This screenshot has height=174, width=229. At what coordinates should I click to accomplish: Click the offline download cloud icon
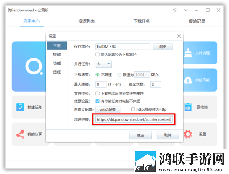pyautogui.click(x=188, y=80)
